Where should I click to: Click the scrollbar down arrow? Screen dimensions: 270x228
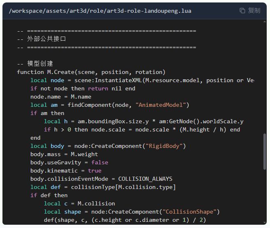pos(265,223)
